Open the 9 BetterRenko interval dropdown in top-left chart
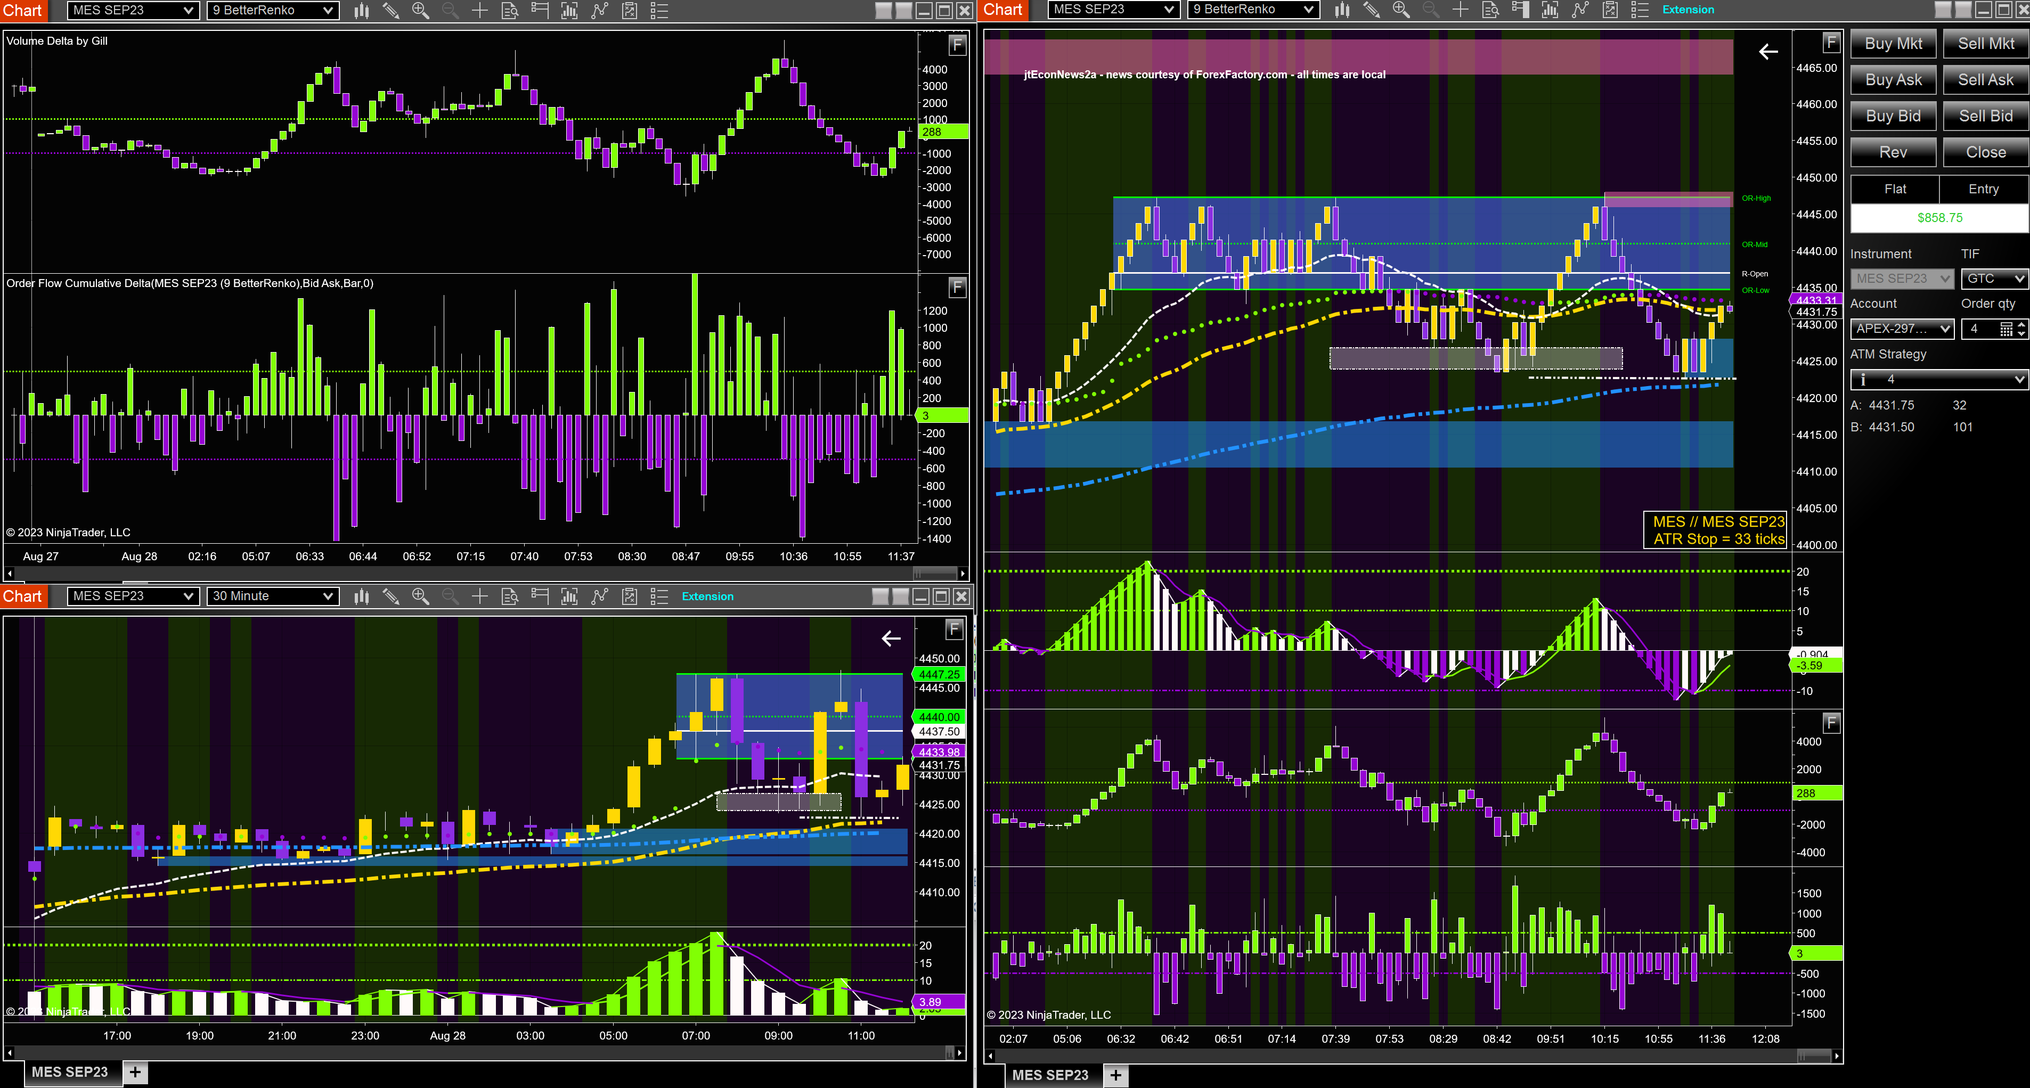Image resolution: width=2030 pixels, height=1088 pixels. [x=273, y=10]
